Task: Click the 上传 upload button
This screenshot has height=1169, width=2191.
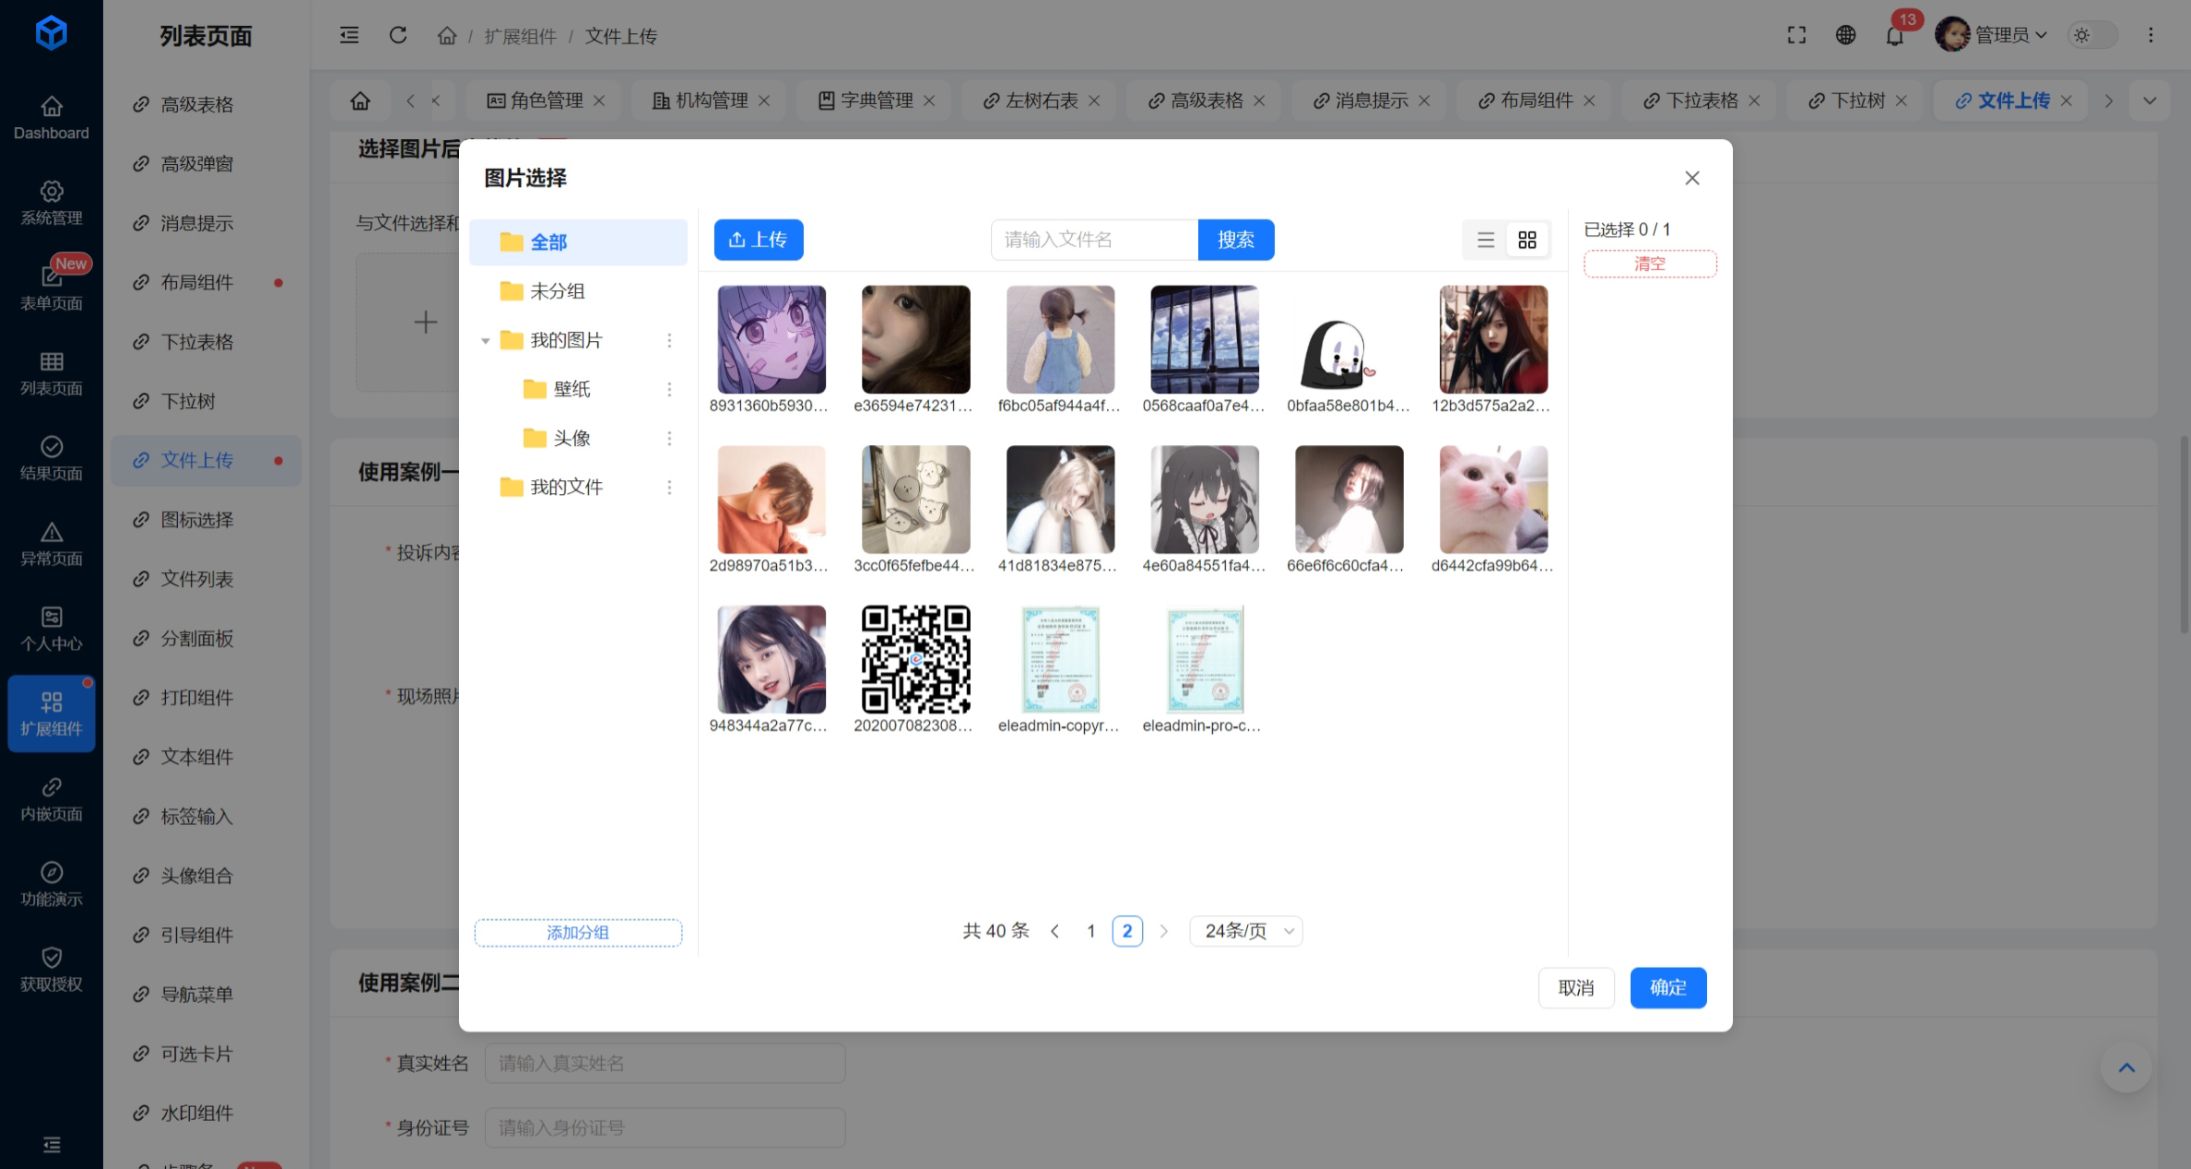Action: point(758,240)
